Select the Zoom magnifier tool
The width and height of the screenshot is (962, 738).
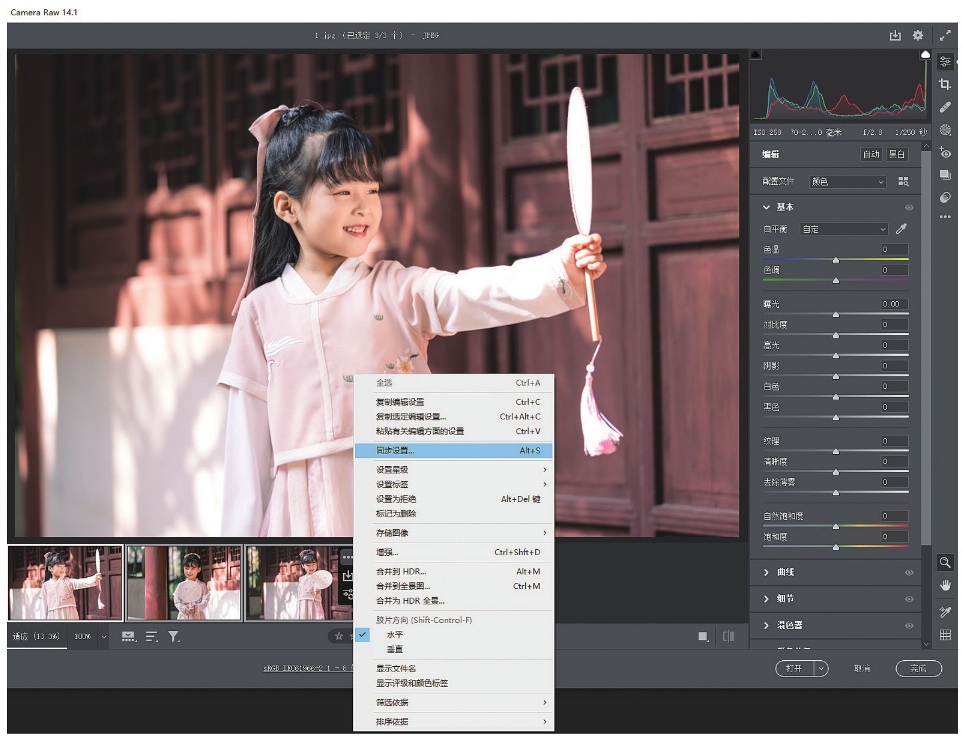coord(945,562)
